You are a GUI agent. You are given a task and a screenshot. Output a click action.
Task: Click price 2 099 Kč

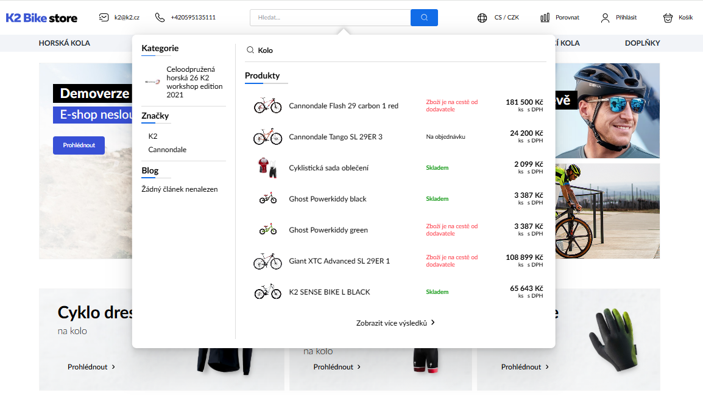[x=529, y=164]
